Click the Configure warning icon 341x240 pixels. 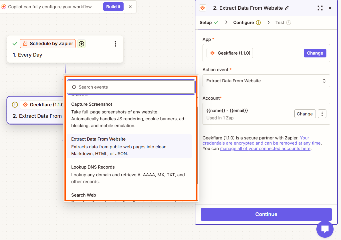coord(258,23)
